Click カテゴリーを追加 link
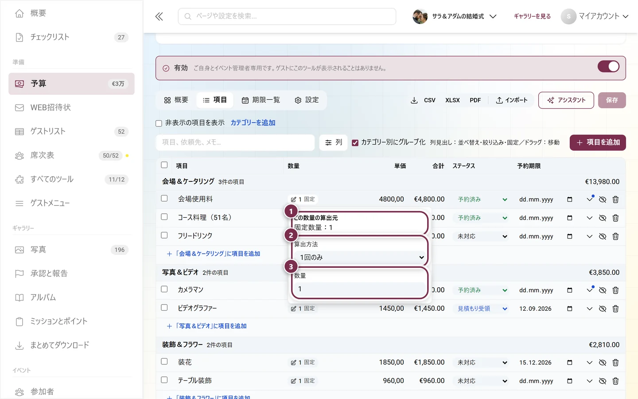 (253, 123)
